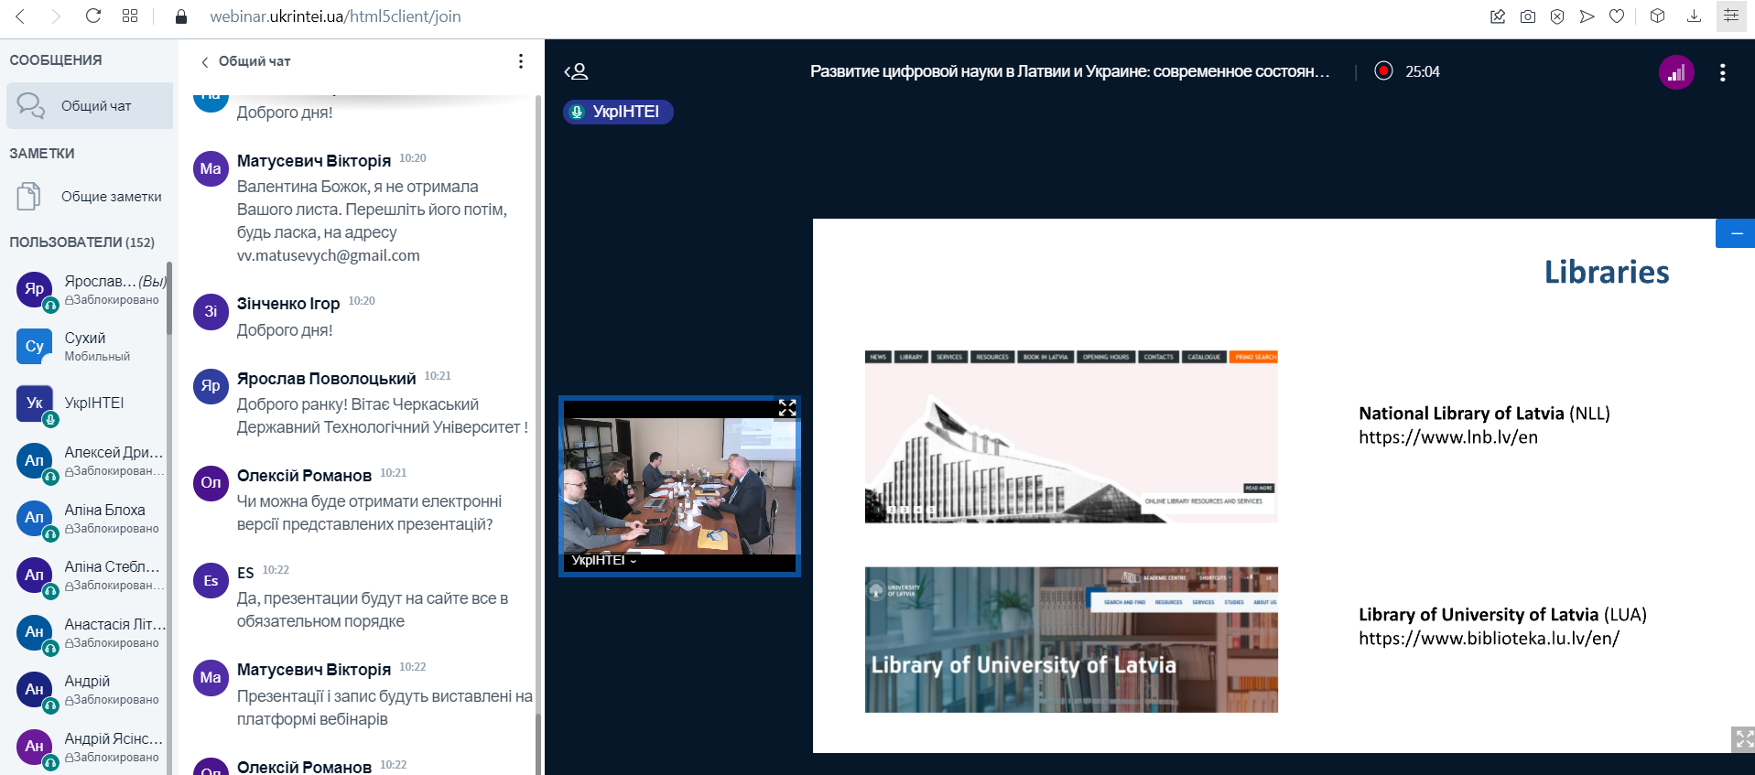Viewport: 1755px width, 775px height.
Task: Minimize the presentation with the blue button
Action: [1736, 233]
